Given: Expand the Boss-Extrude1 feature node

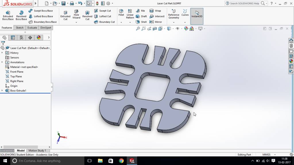Looking at the screenshot, I should (x=2, y=91).
